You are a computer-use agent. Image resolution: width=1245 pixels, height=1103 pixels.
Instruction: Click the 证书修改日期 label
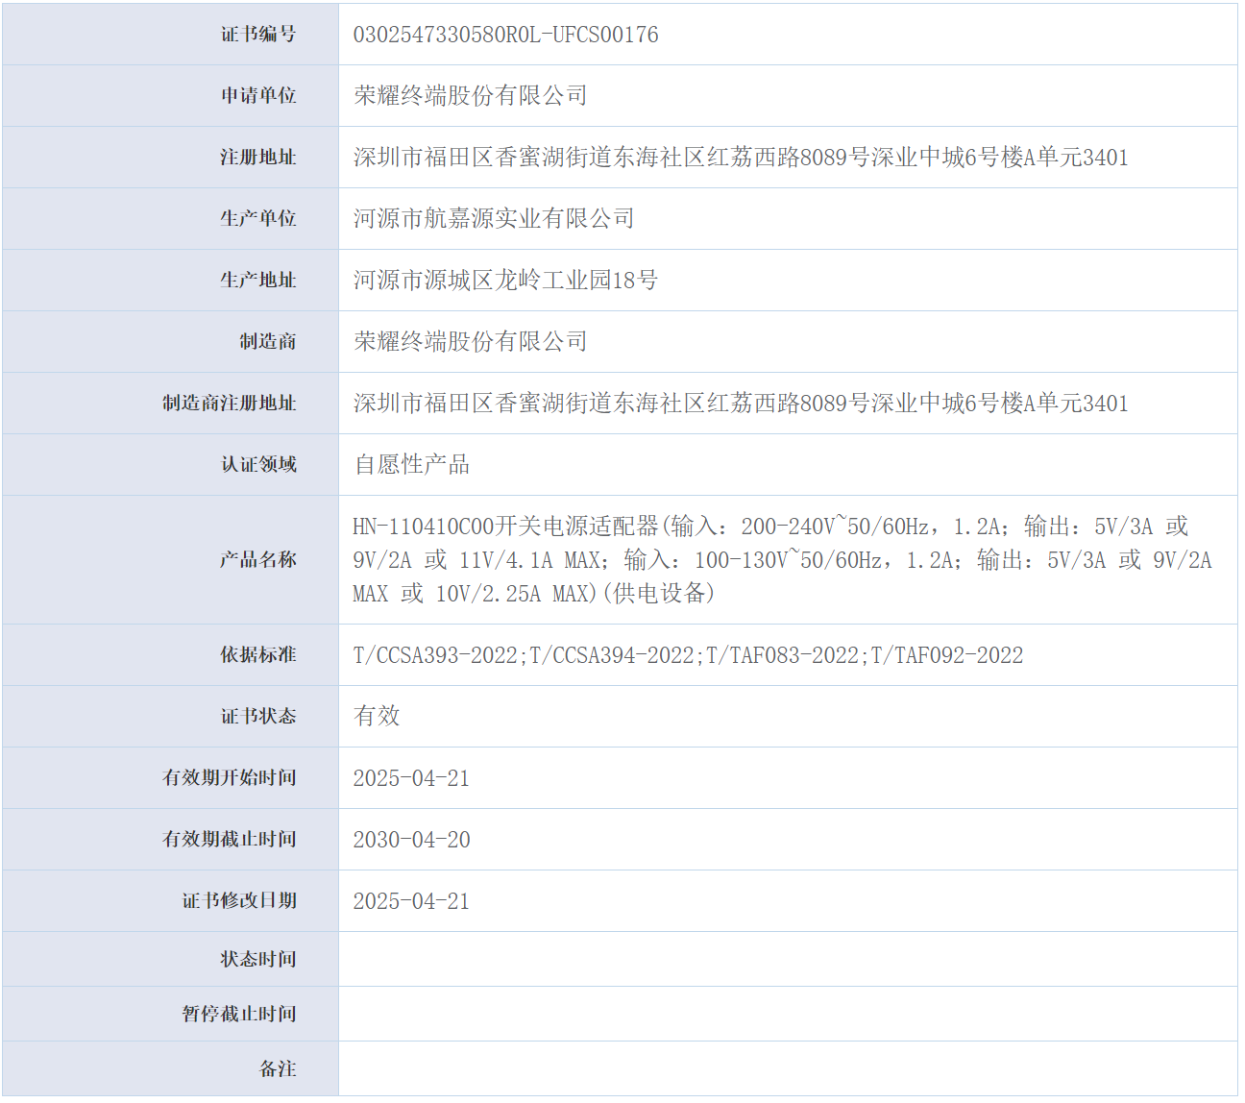(x=239, y=901)
